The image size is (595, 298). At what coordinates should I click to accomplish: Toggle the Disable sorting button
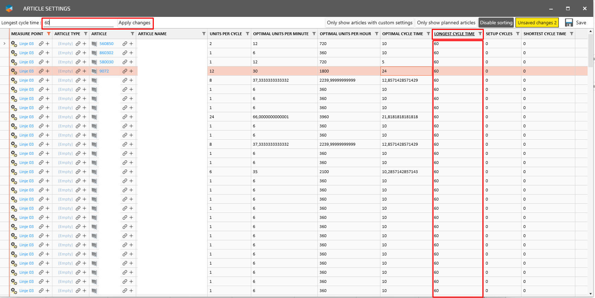click(x=496, y=23)
